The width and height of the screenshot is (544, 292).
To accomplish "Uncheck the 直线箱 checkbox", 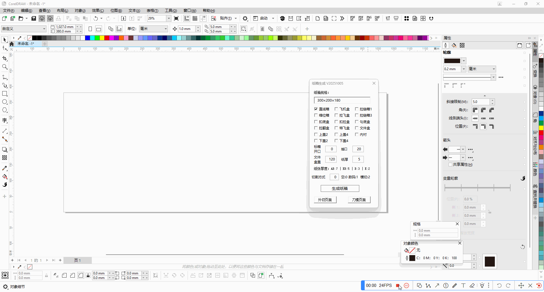I will click(316, 109).
